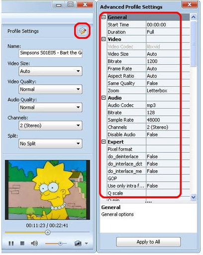Open advanced profile settings pencil-gear icon
Viewport: 203px width, 255px height.
[83, 31]
